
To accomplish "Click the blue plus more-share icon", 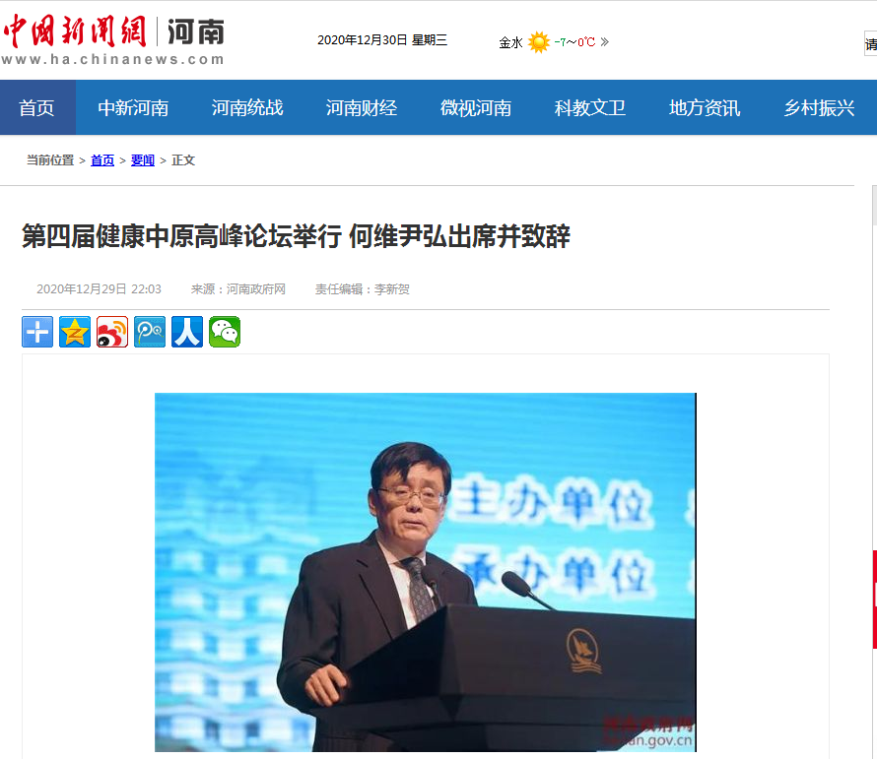I will point(37,332).
